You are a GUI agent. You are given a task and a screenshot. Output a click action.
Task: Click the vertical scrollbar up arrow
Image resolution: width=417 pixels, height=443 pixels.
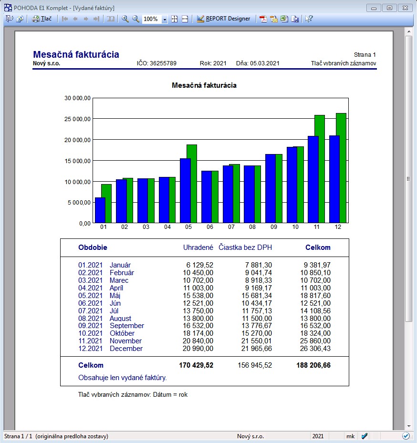click(x=409, y=31)
